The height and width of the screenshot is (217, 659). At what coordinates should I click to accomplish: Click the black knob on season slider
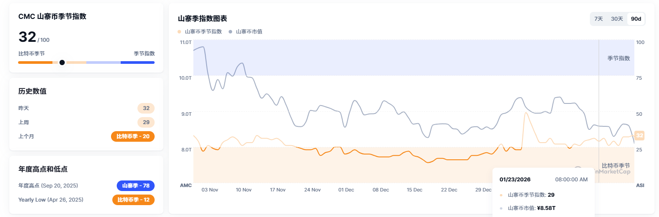(62, 63)
